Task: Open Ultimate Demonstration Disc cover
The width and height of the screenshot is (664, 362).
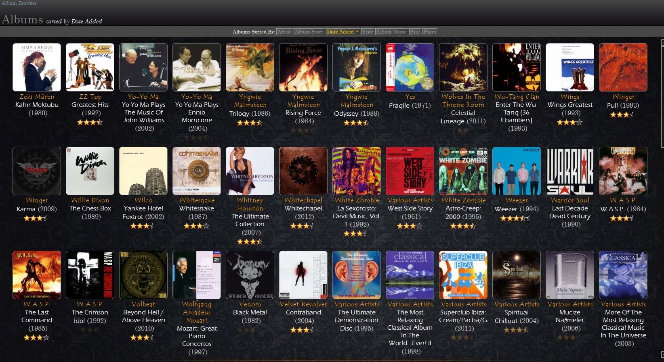Action: (x=357, y=275)
